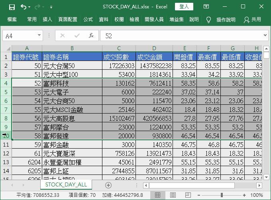Click the 登入 sign-in button
This screenshot has width=271, height=200.
coord(184,7)
